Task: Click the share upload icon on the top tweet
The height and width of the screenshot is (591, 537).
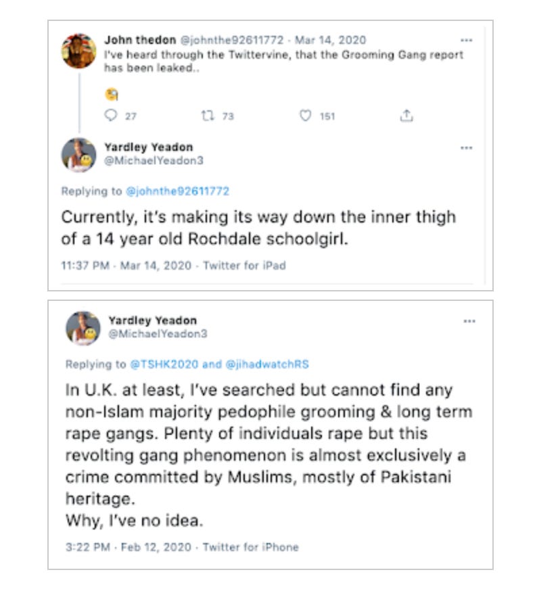Action: [x=406, y=116]
